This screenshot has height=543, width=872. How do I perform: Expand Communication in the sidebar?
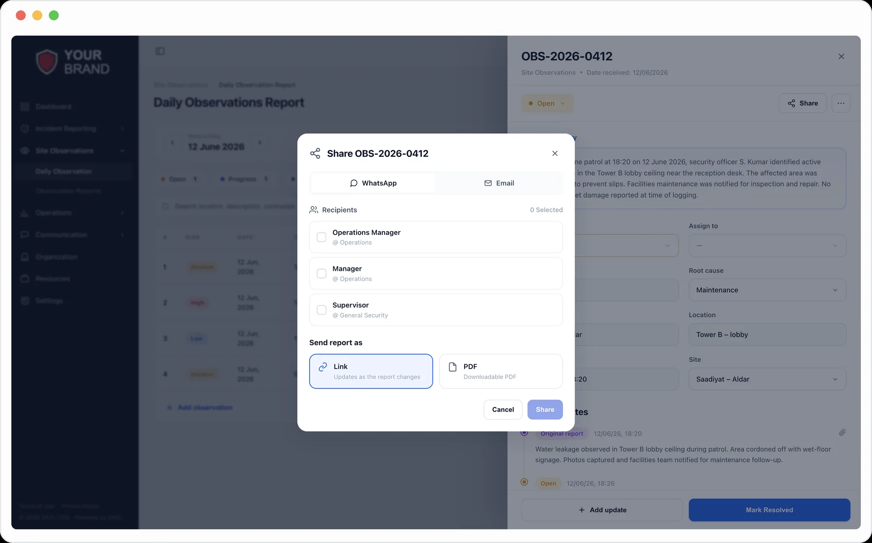click(73, 235)
